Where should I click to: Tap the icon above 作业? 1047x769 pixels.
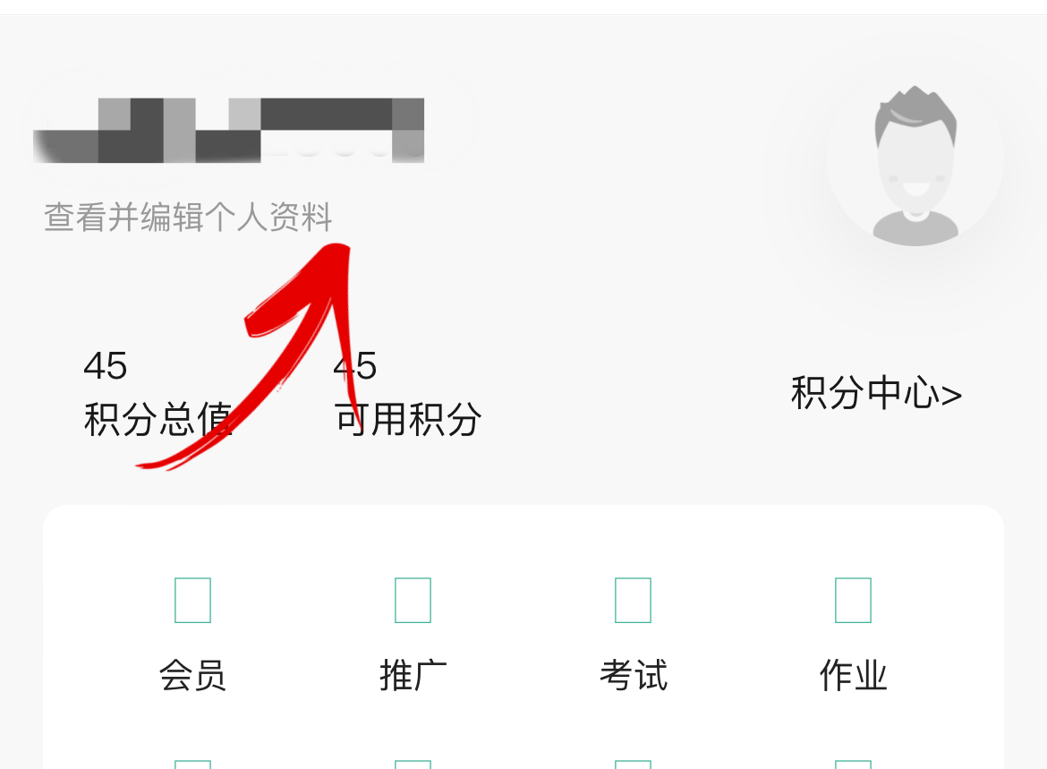pos(854,600)
